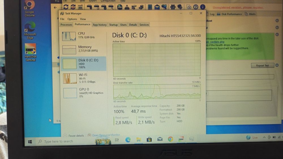Click the envelope send-report toolbar icon

157,7
